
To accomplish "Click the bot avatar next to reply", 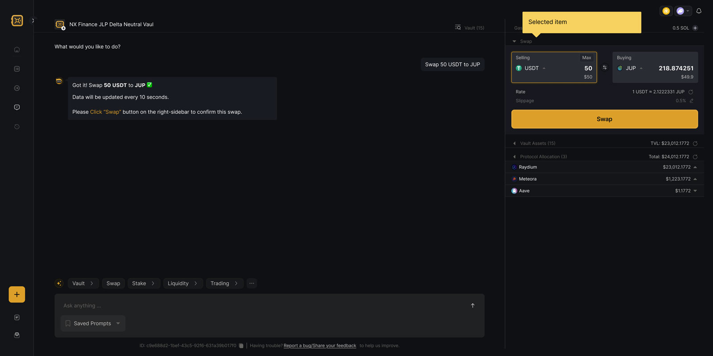I will 59,81.
